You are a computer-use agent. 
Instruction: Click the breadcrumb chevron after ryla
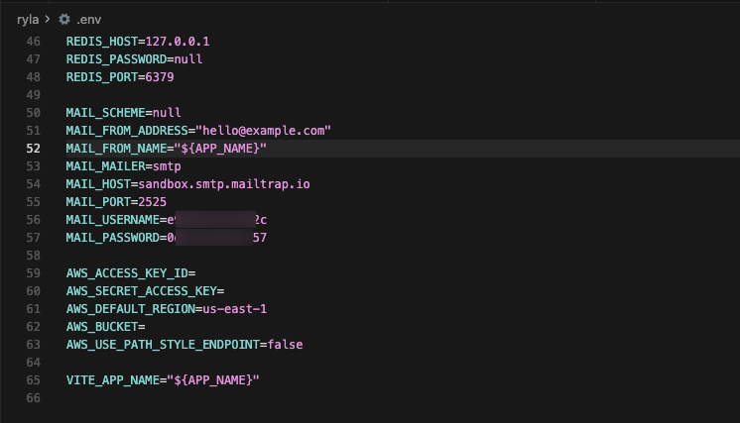tap(48, 19)
